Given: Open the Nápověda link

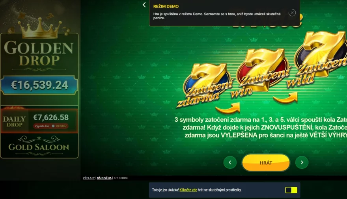Looking at the screenshot, I should [104, 178].
